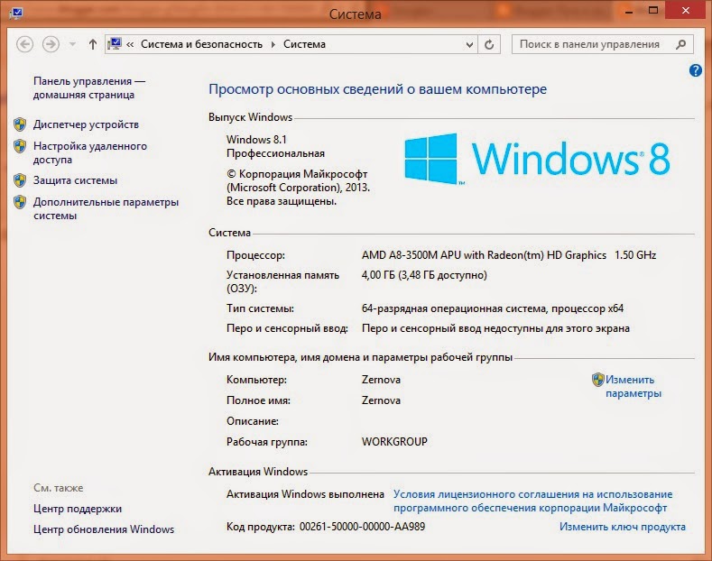Maximize the Система window
This screenshot has height=561, width=712.
pos(653,11)
